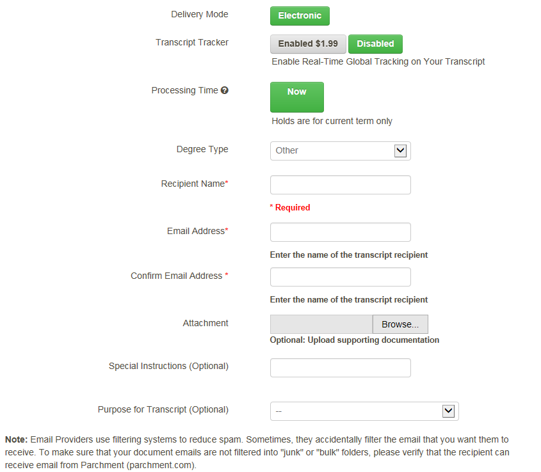
Task: Focus the Special Instructions text field
Action: click(340, 368)
